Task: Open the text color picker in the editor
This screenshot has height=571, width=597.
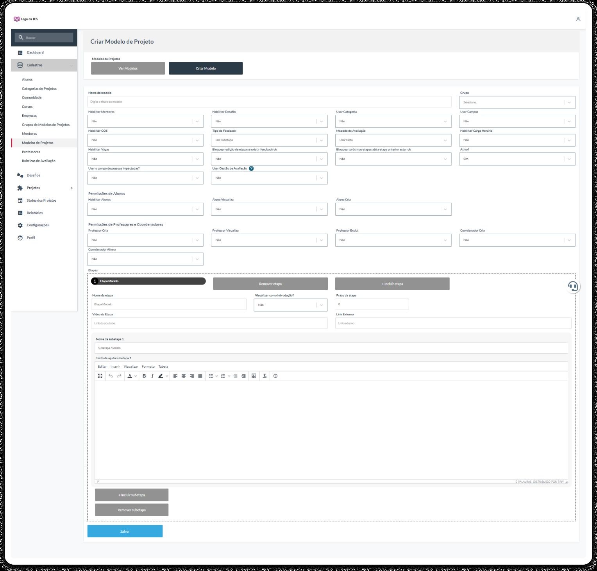Action: pos(130,376)
